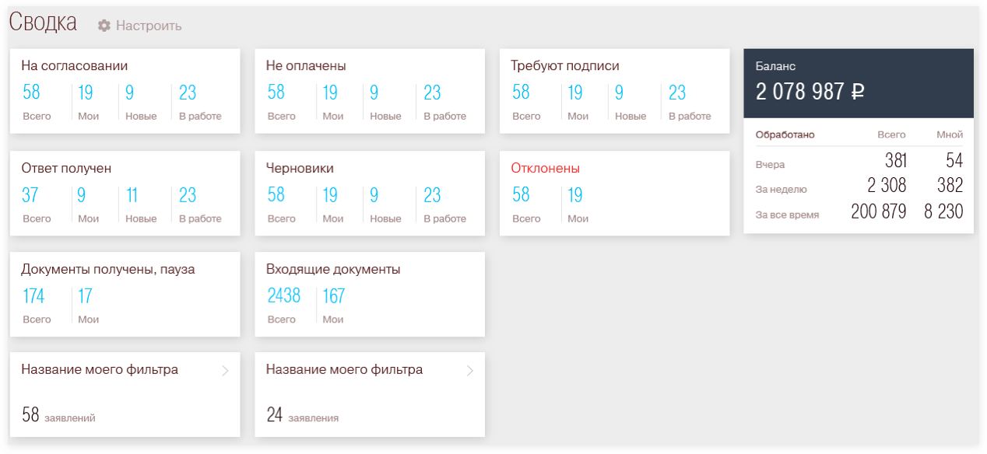Click the Мной column header
The height and width of the screenshot is (454, 987).
(950, 134)
